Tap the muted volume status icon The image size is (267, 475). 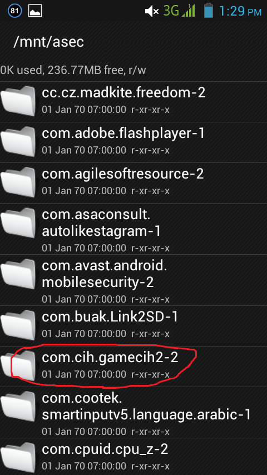152,12
